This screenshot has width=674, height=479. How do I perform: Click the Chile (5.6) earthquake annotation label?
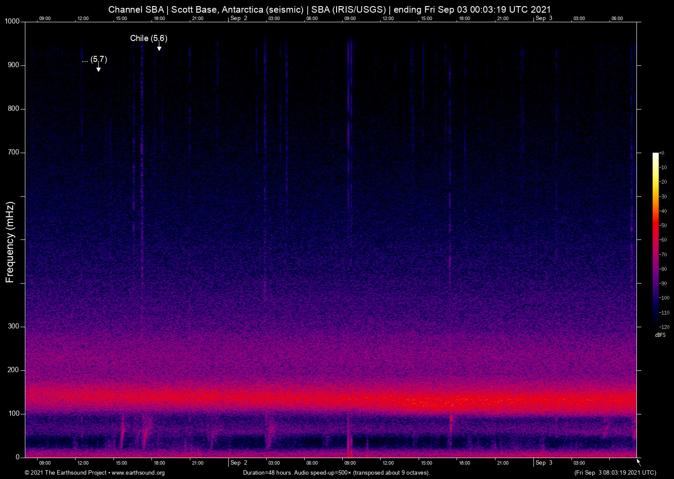click(148, 38)
